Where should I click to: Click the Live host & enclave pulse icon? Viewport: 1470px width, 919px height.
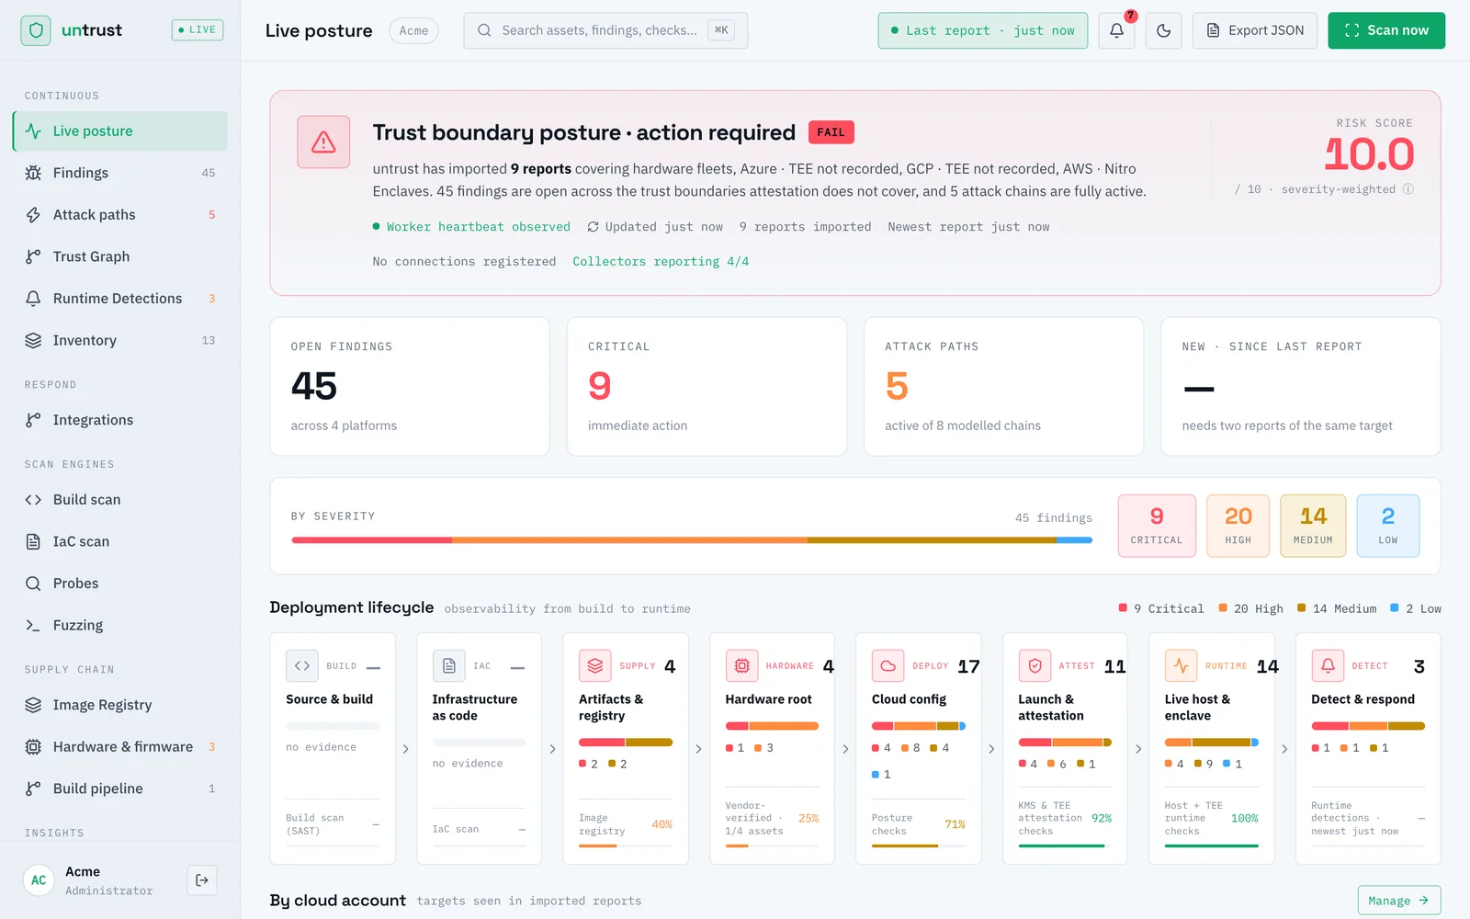click(1181, 665)
